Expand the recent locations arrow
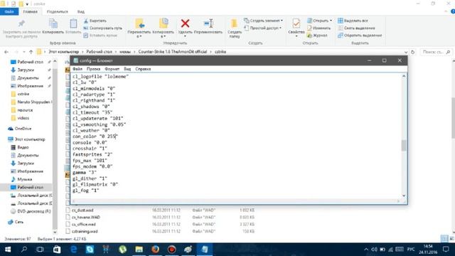 pyautogui.click(x=23, y=52)
